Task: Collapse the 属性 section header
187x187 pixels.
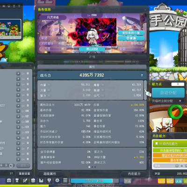Action: coord(92,67)
